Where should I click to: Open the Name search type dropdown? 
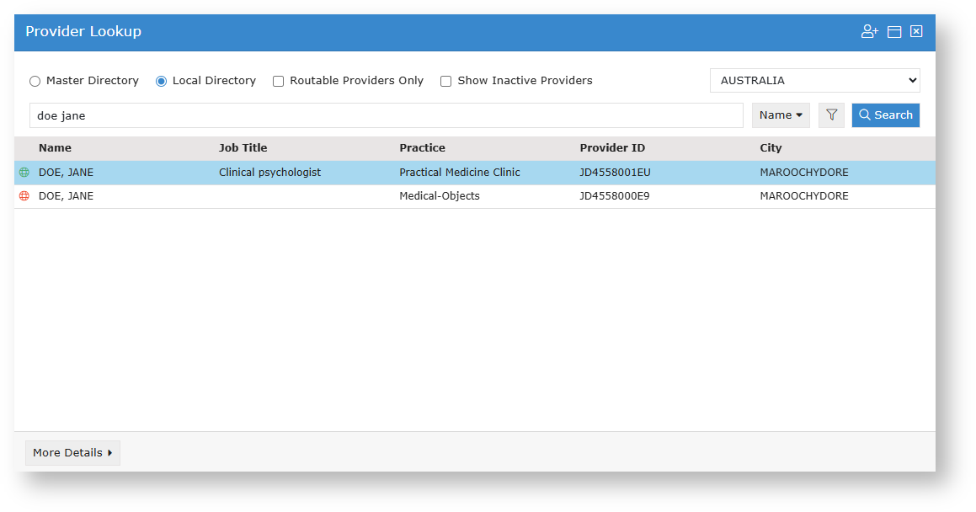coord(780,115)
